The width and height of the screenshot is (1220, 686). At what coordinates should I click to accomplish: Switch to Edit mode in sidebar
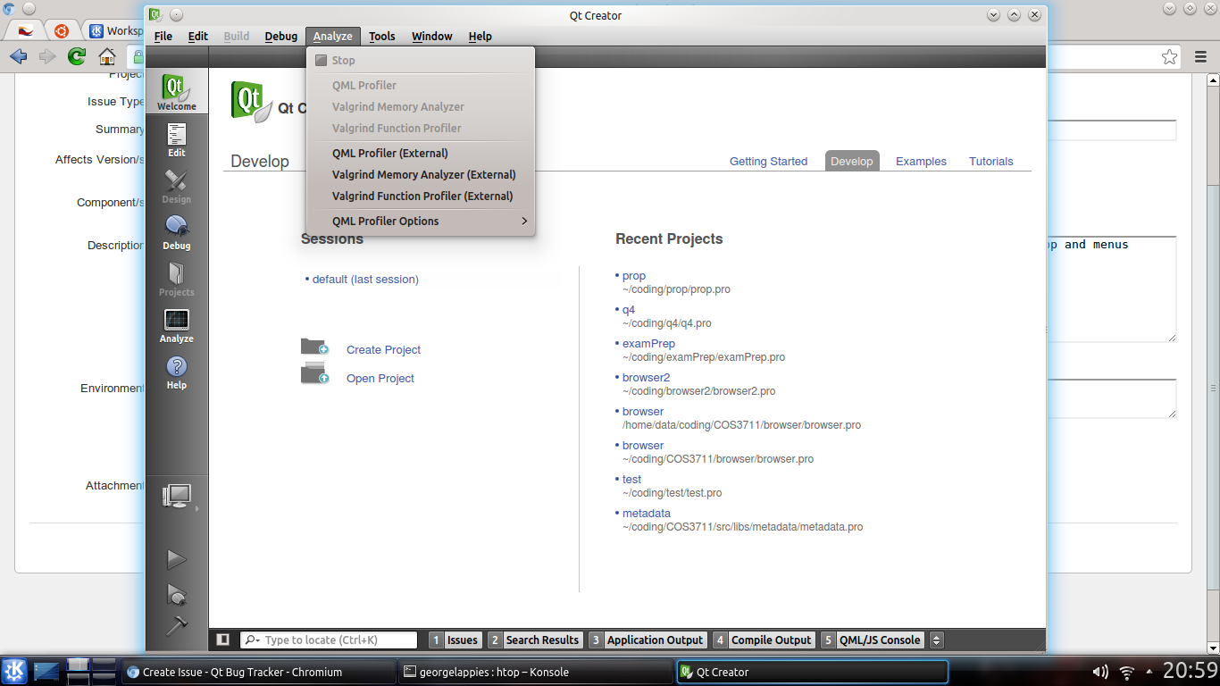(x=177, y=139)
